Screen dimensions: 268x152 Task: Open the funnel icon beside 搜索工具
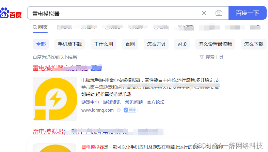pos(202,57)
